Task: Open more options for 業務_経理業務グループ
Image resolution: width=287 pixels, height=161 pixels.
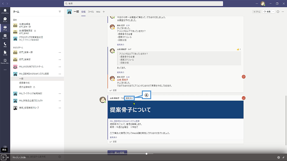Action: click(x=60, y=108)
